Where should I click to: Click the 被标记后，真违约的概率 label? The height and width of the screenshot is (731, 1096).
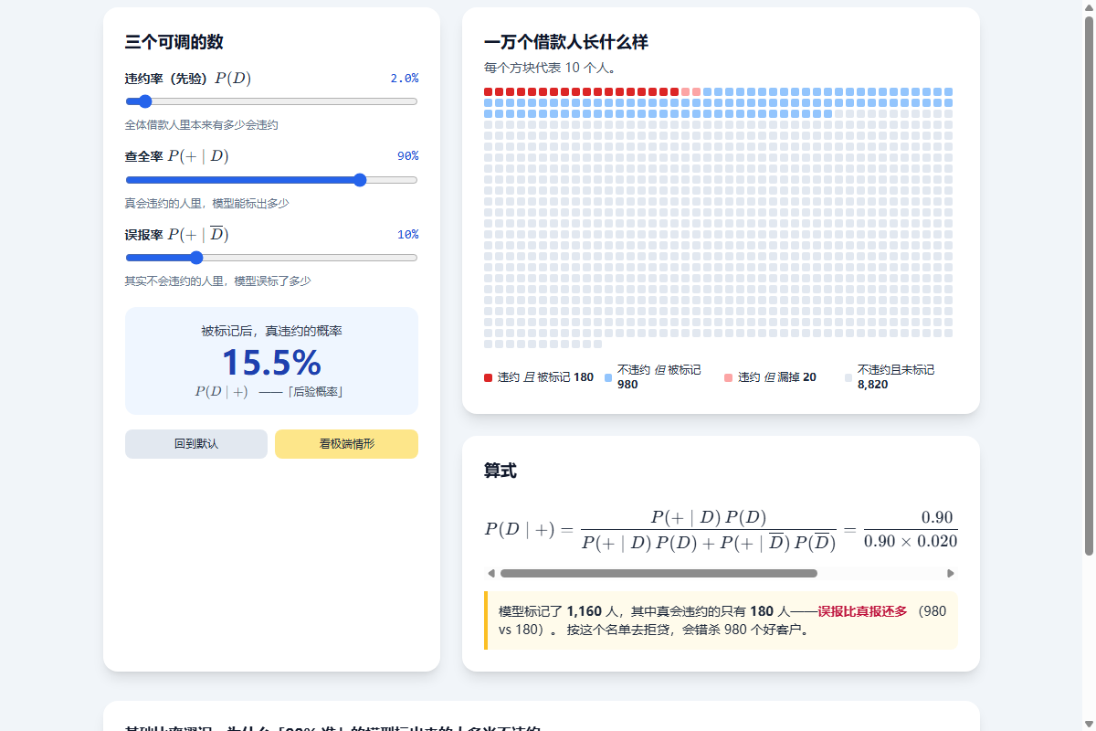coord(271,331)
